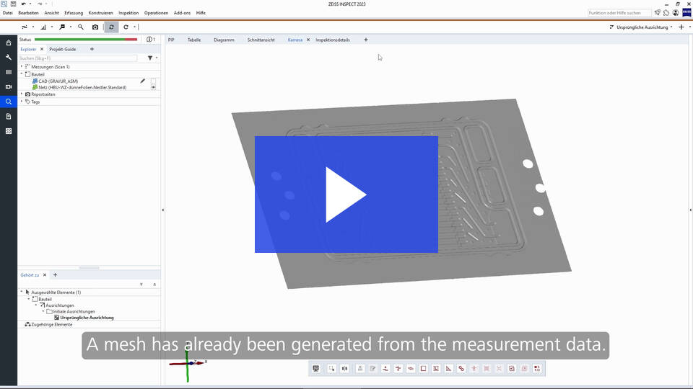The width and height of the screenshot is (693, 389).
Task: Click the checkmark box icon in the bottom toolbar
Action: 512,369
